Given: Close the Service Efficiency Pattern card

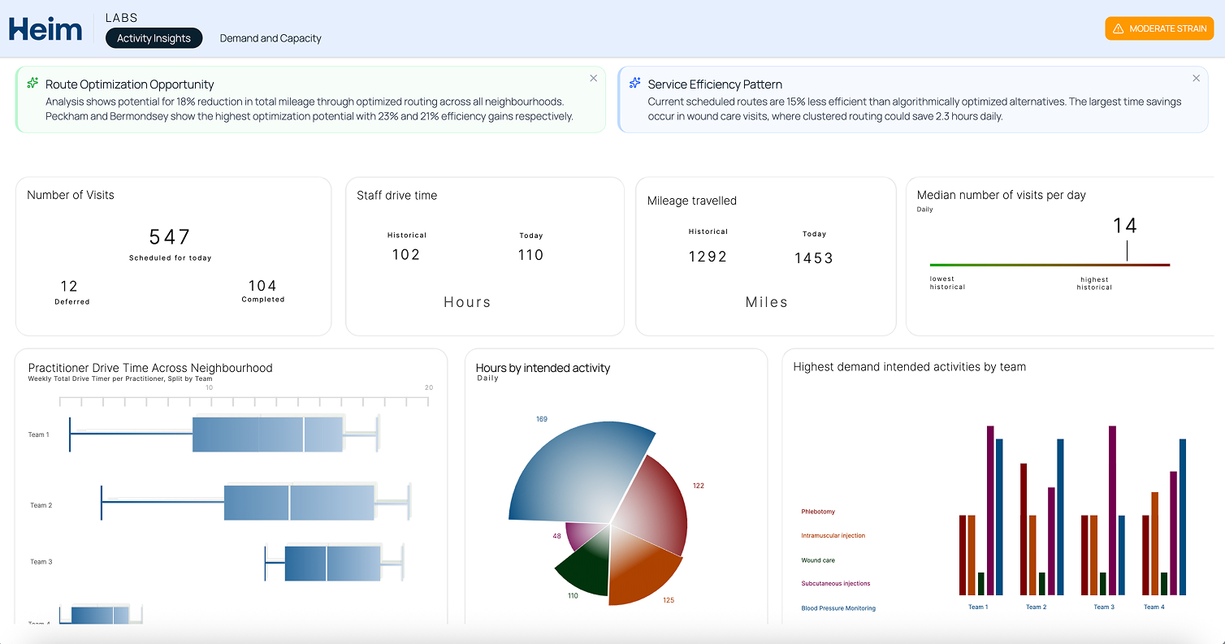Looking at the screenshot, I should tap(1196, 78).
